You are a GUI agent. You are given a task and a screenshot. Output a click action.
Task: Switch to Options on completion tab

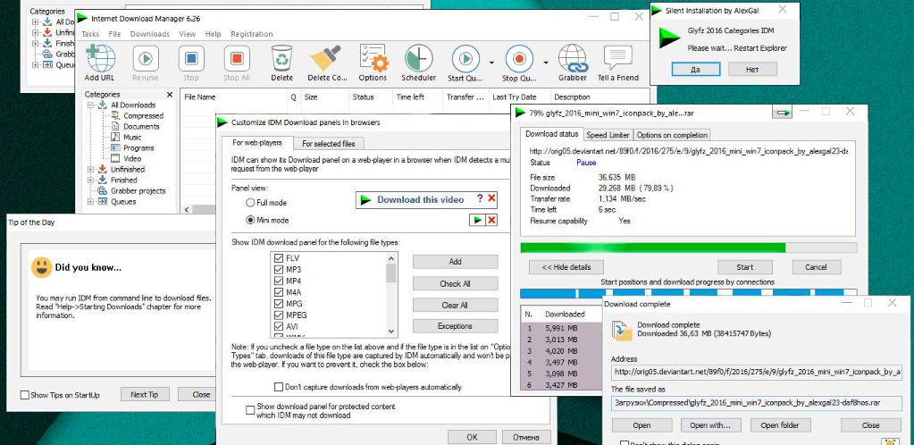pos(672,135)
